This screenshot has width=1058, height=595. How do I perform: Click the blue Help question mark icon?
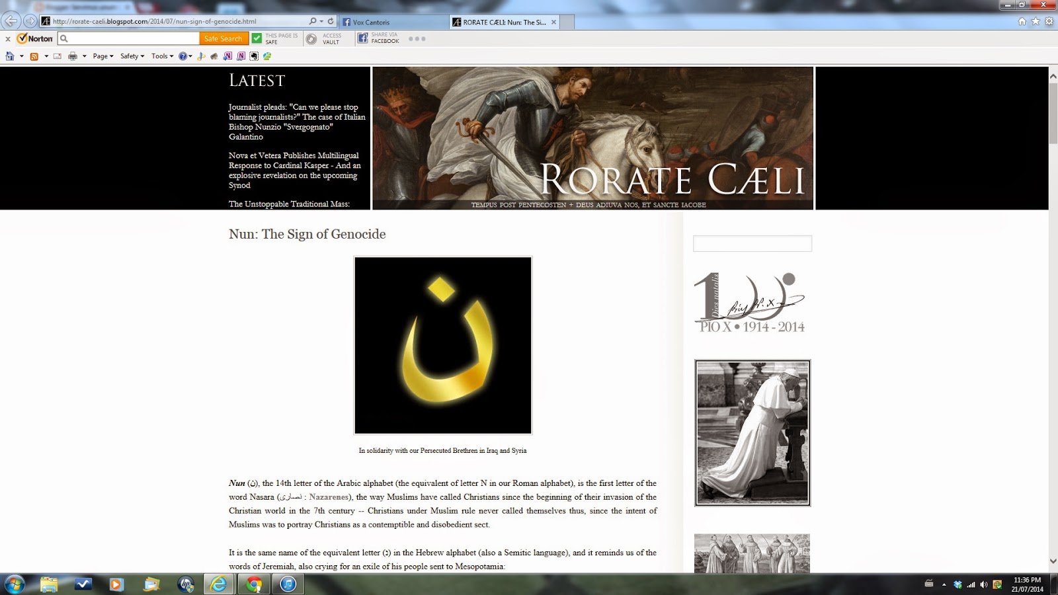pyautogui.click(x=183, y=56)
